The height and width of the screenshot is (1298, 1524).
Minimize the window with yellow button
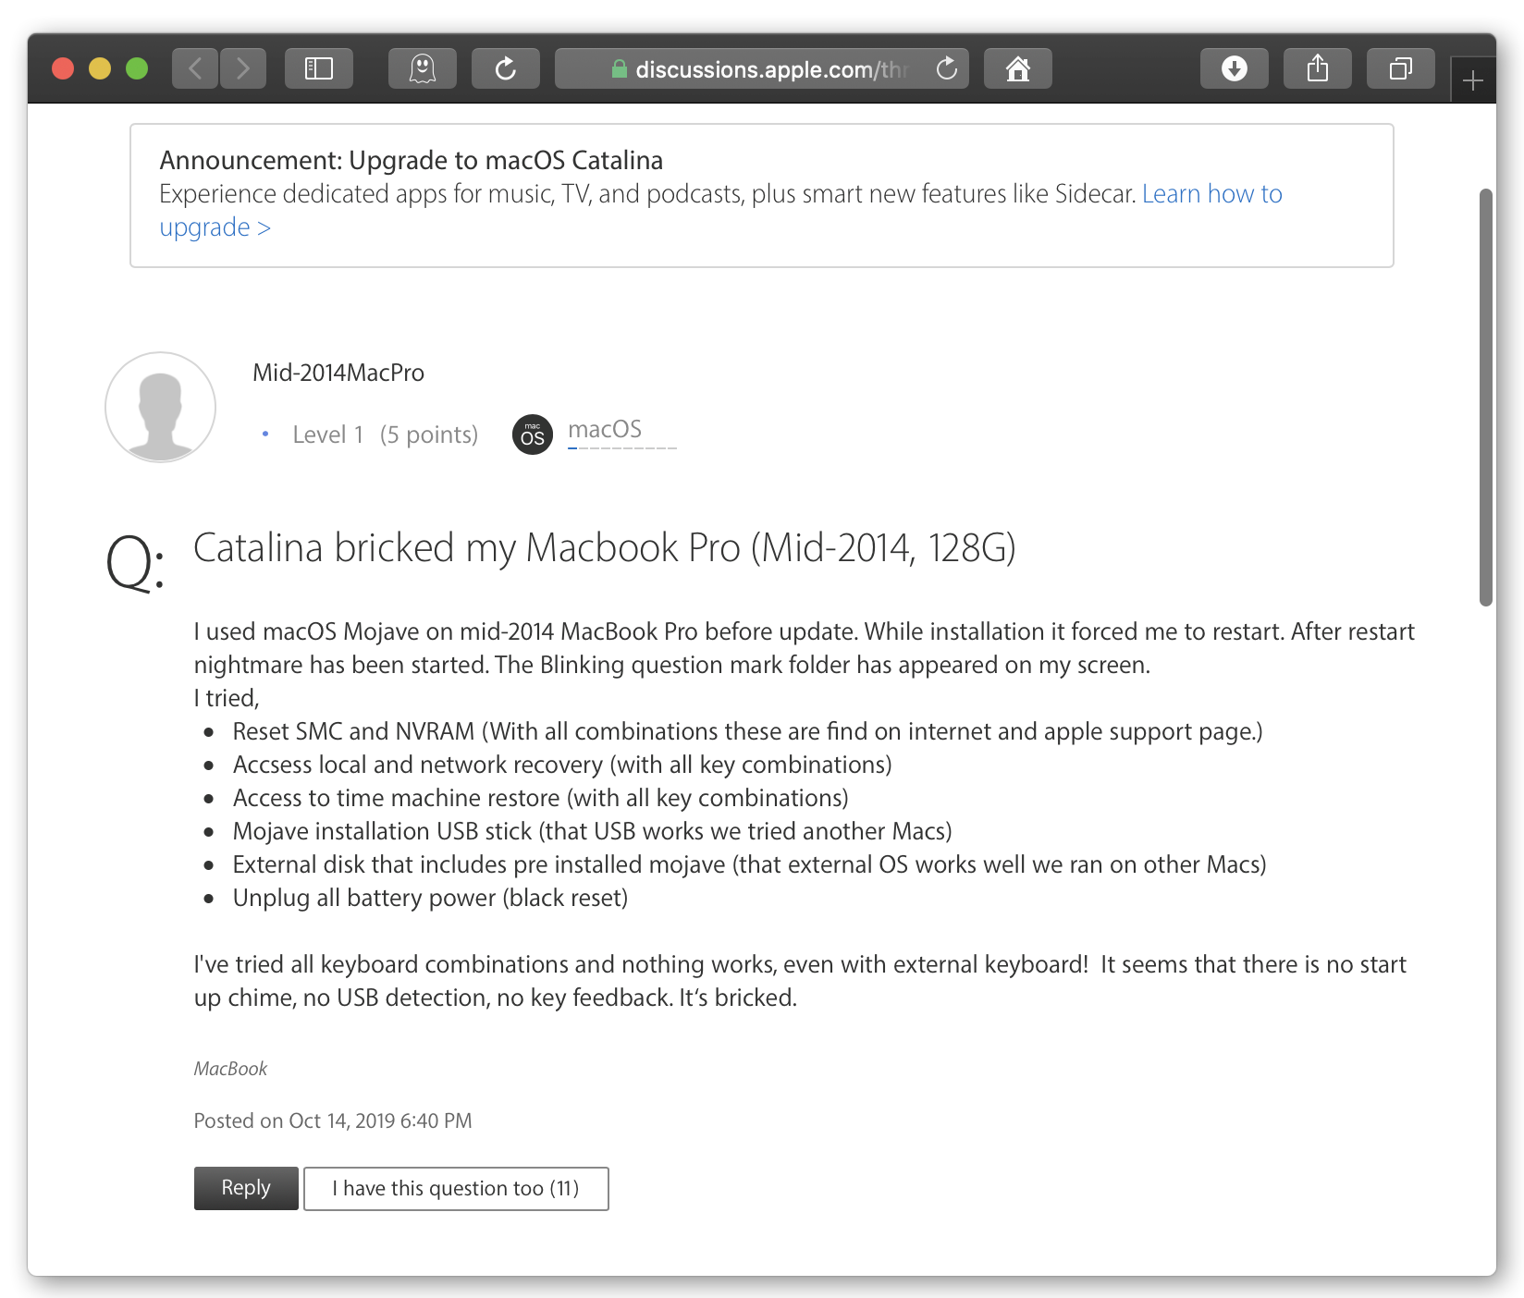tap(100, 68)
